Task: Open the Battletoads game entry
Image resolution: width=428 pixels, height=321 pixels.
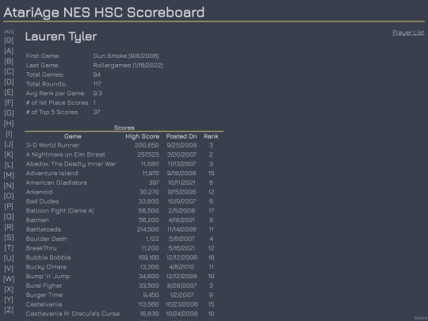Action: point(44,229)
